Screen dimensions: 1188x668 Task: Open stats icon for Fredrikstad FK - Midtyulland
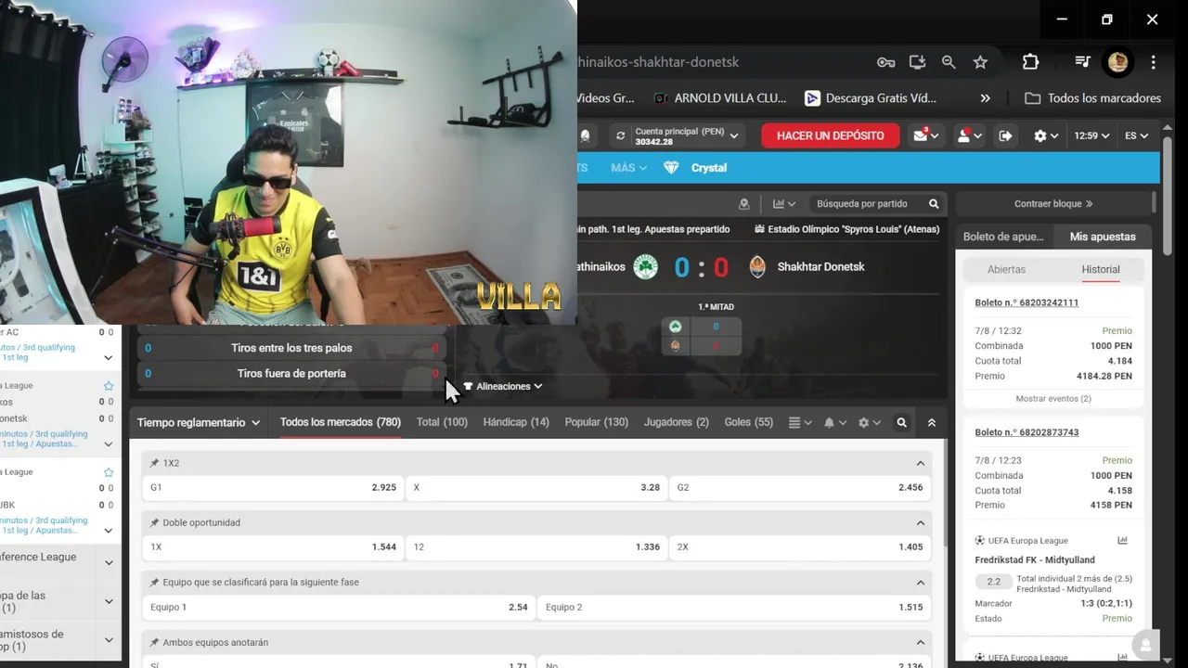(x=1122, y=541)
